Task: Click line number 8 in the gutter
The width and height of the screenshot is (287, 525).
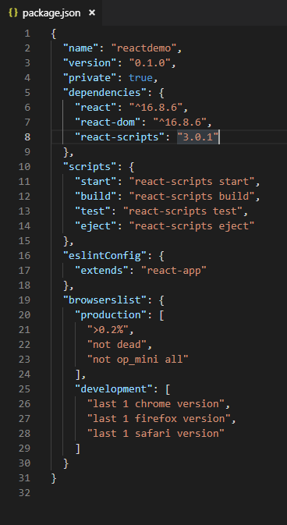Action: coord(27,137)
